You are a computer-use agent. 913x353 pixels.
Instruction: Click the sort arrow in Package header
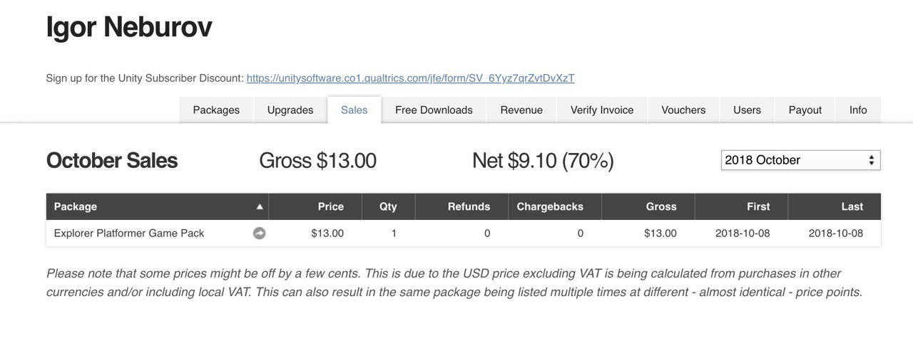click(x=260, y=207)
